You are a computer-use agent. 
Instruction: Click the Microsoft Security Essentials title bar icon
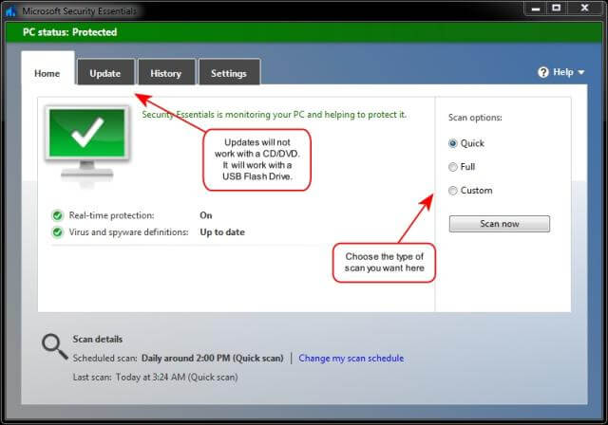pos(11,9)
